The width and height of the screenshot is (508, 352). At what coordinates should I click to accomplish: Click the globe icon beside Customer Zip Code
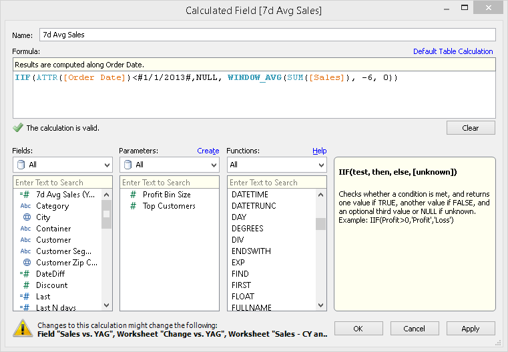[x=26, y=263]
